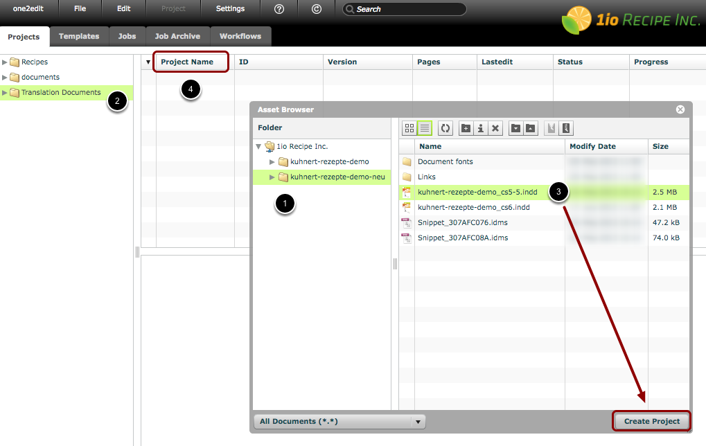Select documents folder in project tree
This screenshot has height=446, width=706.
tap(40, 78)
